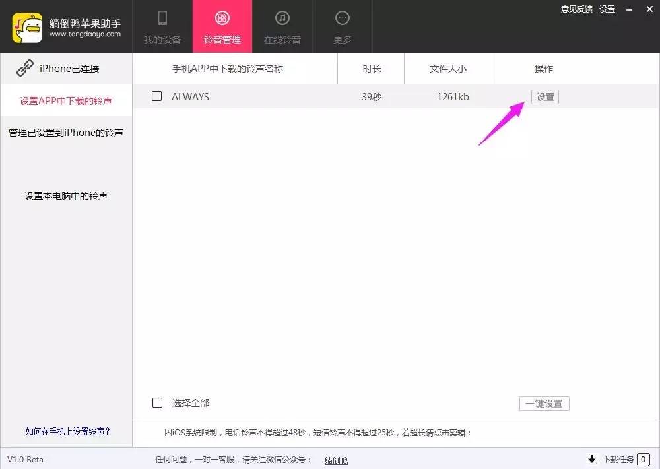This screenshot has height=469, width=660.
Task: Switch to 设置APP中下载的铃声 tab
Action: tap(66, 100)
